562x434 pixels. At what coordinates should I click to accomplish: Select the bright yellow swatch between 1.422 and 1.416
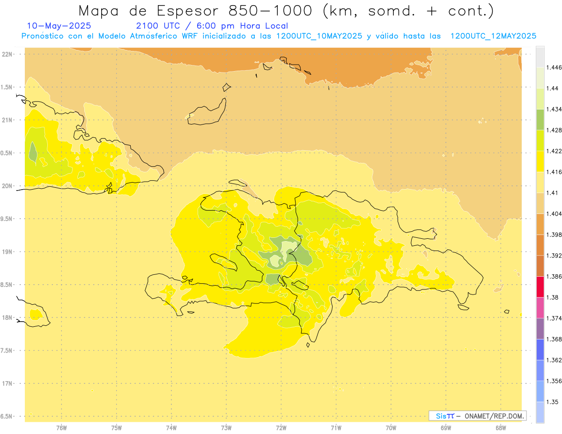tap(540, 161)
